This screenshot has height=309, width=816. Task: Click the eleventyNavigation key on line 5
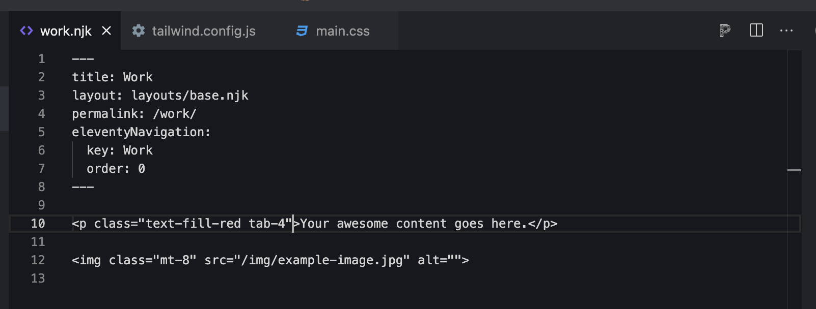pyautogui.click(x=141, y=132)
